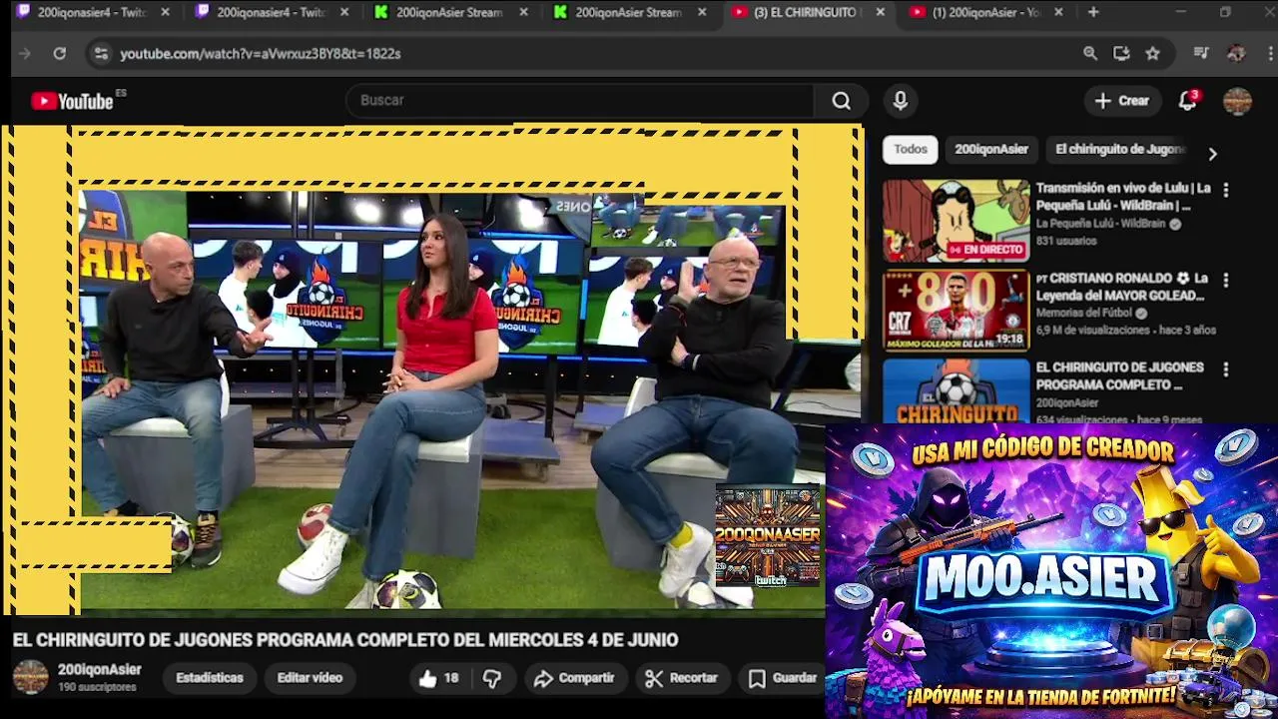Open the Chrome profile avatar
The image size is (1278, 719).
[x=1236, y=54]
